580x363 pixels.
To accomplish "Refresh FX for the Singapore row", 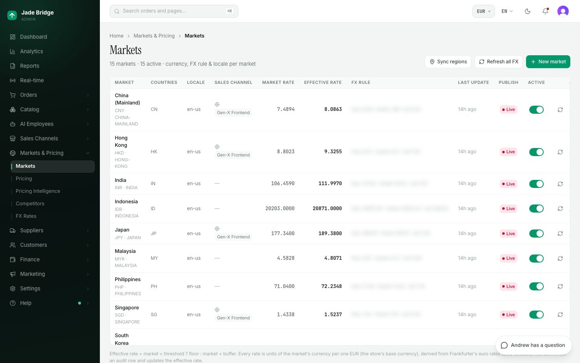I will [x=560, y=315].
